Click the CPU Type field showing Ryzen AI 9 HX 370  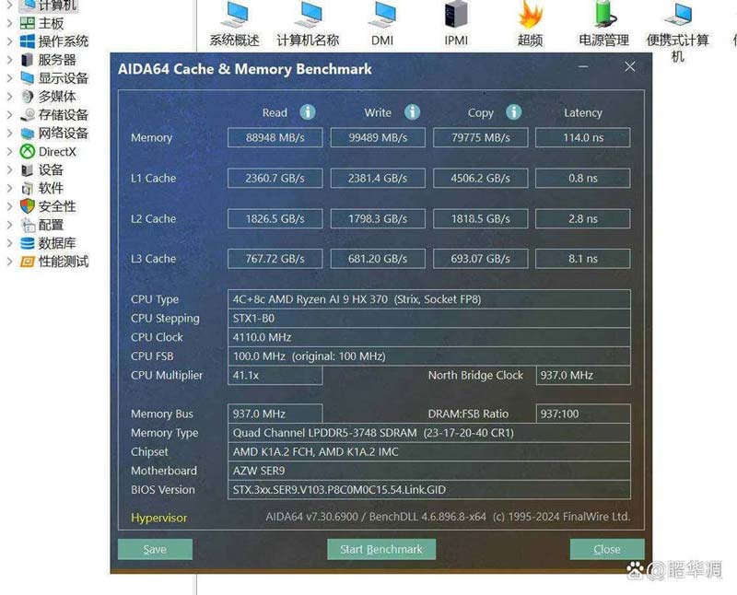point(429,299)
